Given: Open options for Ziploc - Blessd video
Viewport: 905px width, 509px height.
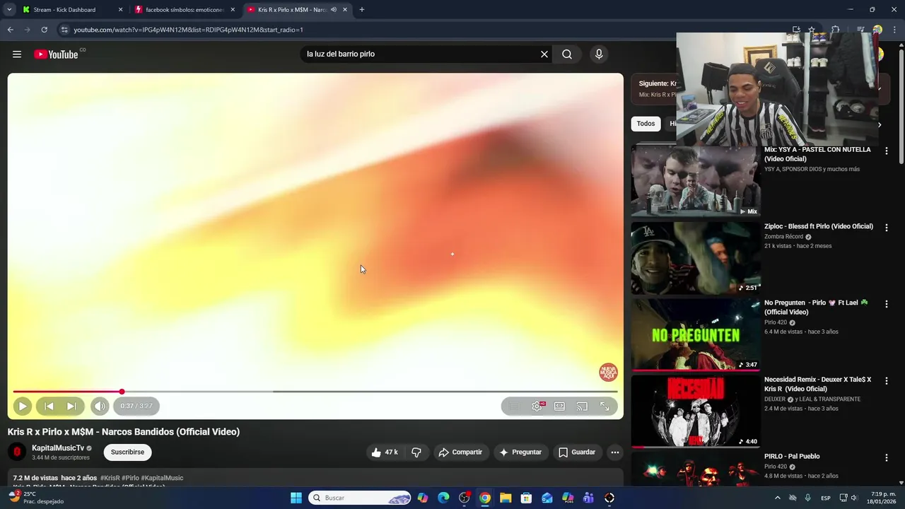Looking at the screenshot, I should (x=887, y=228).
